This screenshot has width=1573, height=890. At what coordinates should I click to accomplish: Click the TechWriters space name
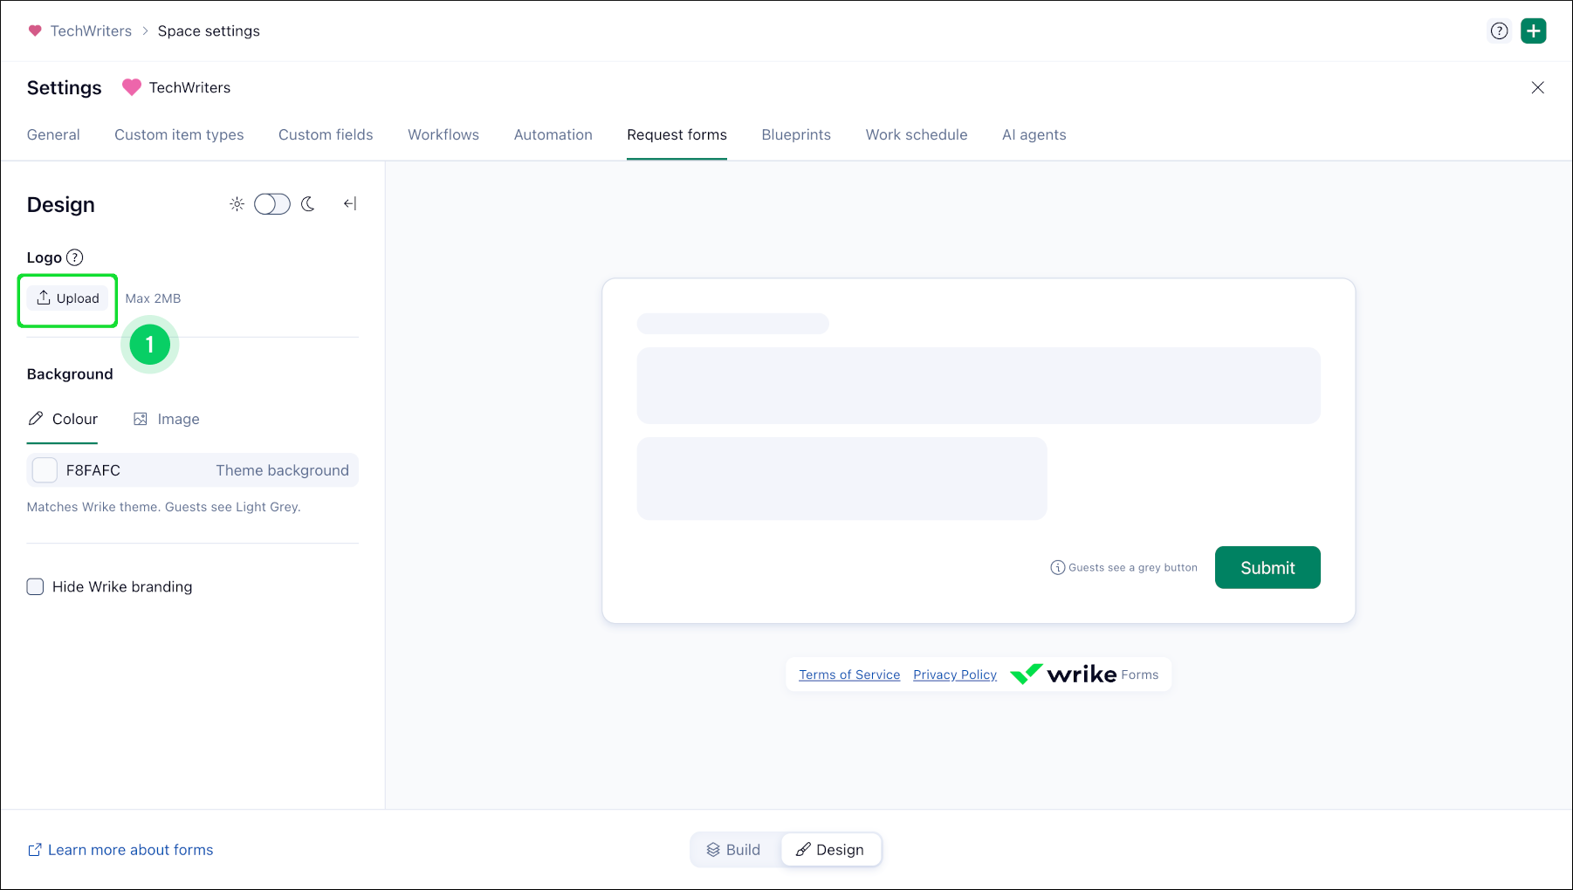tap(189, 87)
